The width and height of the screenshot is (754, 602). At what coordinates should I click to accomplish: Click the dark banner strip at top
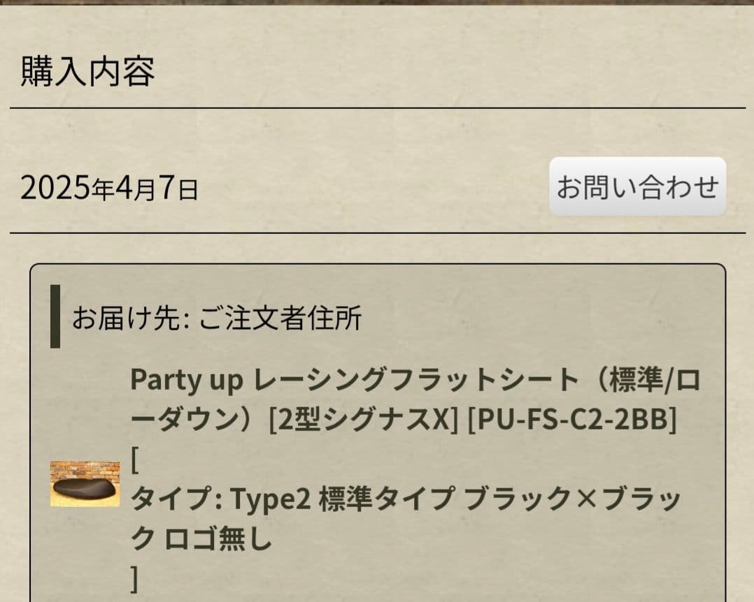377,2
